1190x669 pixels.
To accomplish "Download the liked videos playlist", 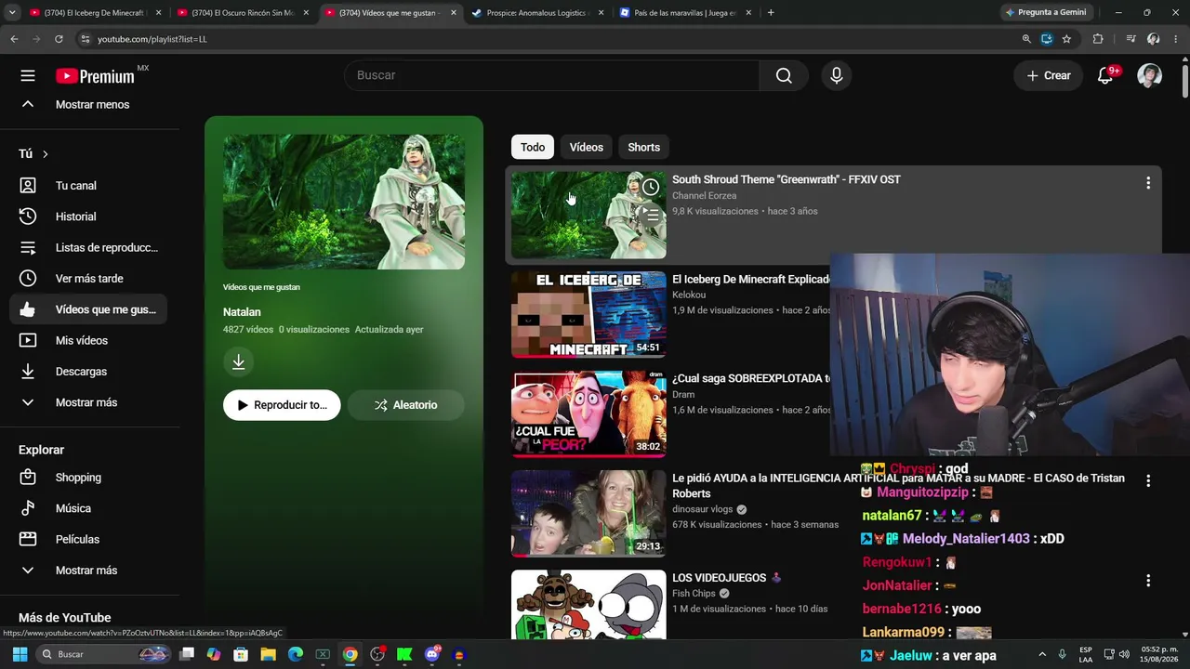I will 239,361.
